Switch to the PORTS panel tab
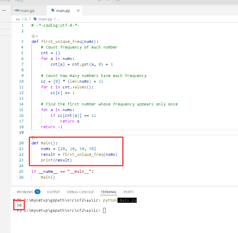This screenshot has height=233, width=238. click(129, 192)
